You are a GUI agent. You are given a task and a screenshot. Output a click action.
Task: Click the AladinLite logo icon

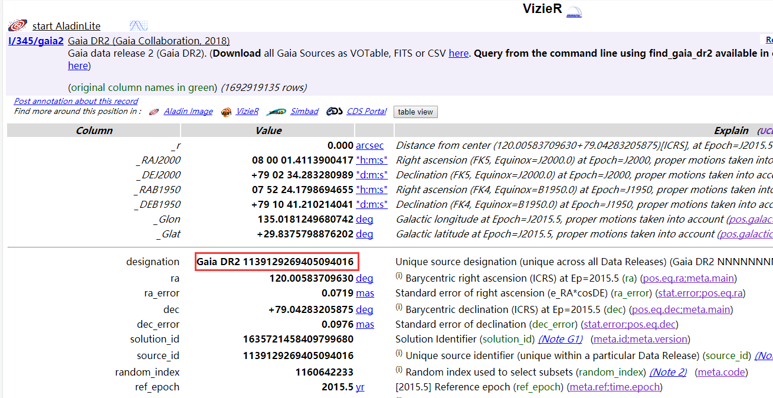click(x=18, y=25)
